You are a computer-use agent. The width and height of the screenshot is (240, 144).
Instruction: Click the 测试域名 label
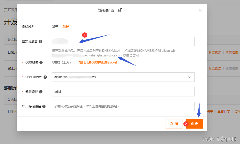(x=28, y=27)
